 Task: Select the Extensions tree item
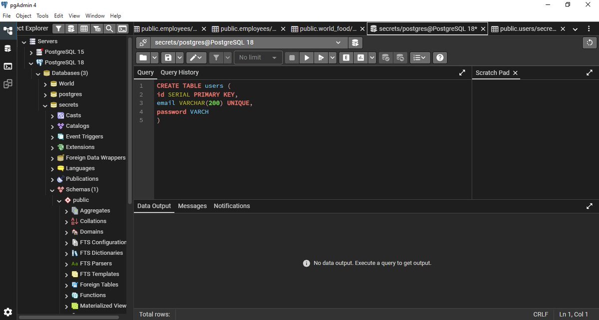coord(80,147)
